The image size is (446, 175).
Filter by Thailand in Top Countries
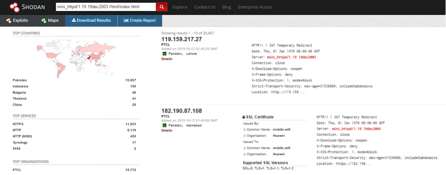[x=20, y=98]
